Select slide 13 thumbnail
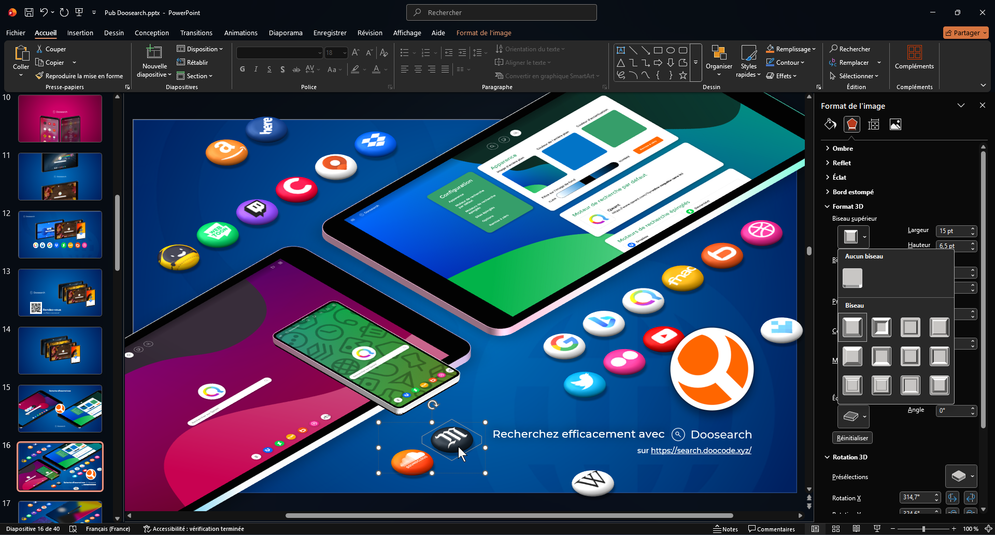This screenshot has height=535, width=995. point(60,293)
